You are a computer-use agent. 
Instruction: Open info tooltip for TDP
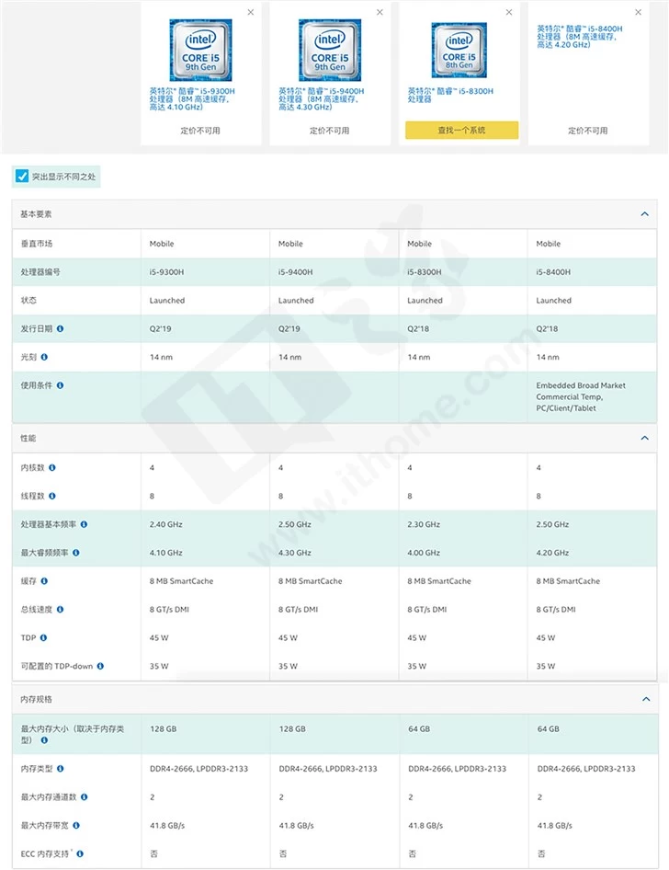point(44,637)
